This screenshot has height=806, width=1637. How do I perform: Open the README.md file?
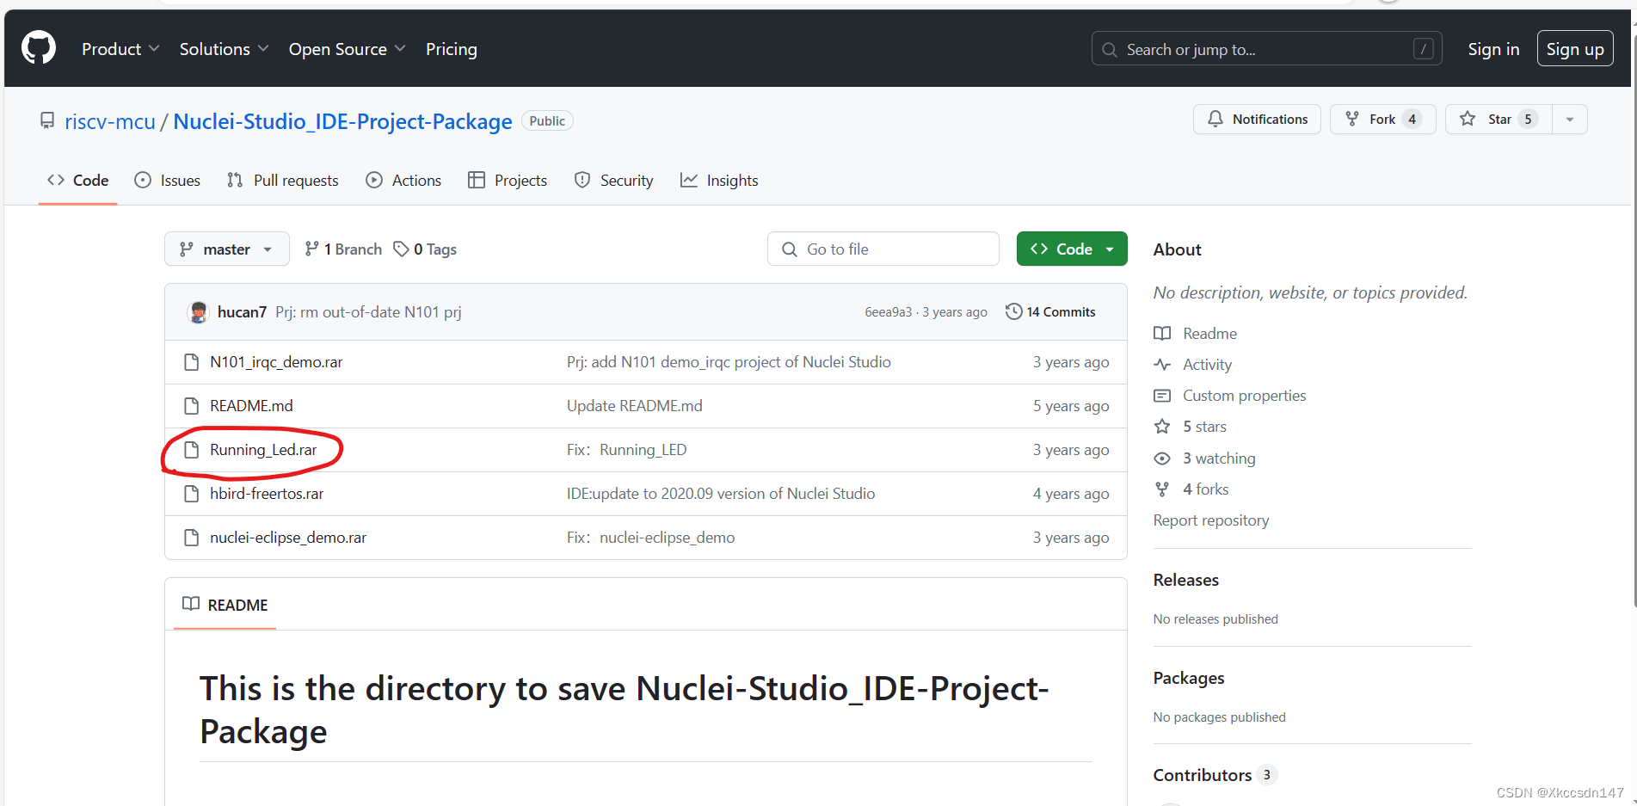(x=251, y=406)
